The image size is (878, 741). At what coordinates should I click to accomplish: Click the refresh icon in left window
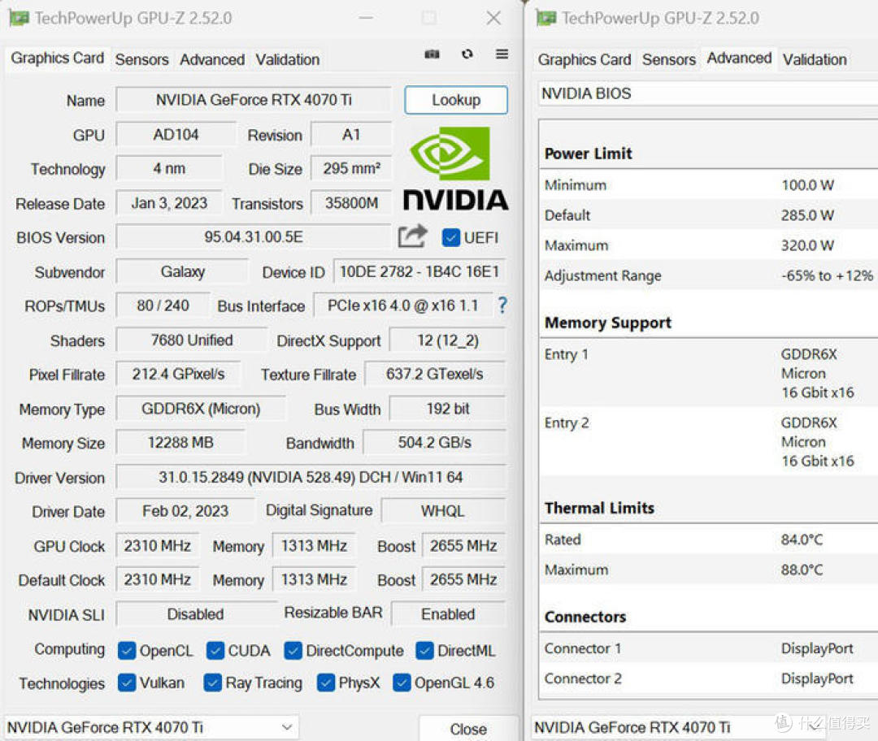[x=467, y=54]
